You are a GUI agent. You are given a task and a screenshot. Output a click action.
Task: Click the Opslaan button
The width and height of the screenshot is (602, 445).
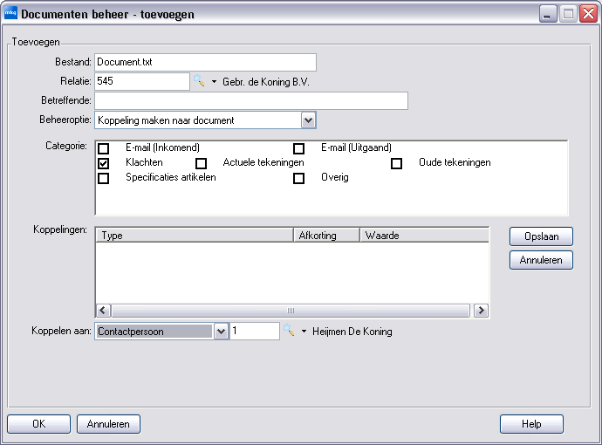point(541,236)
